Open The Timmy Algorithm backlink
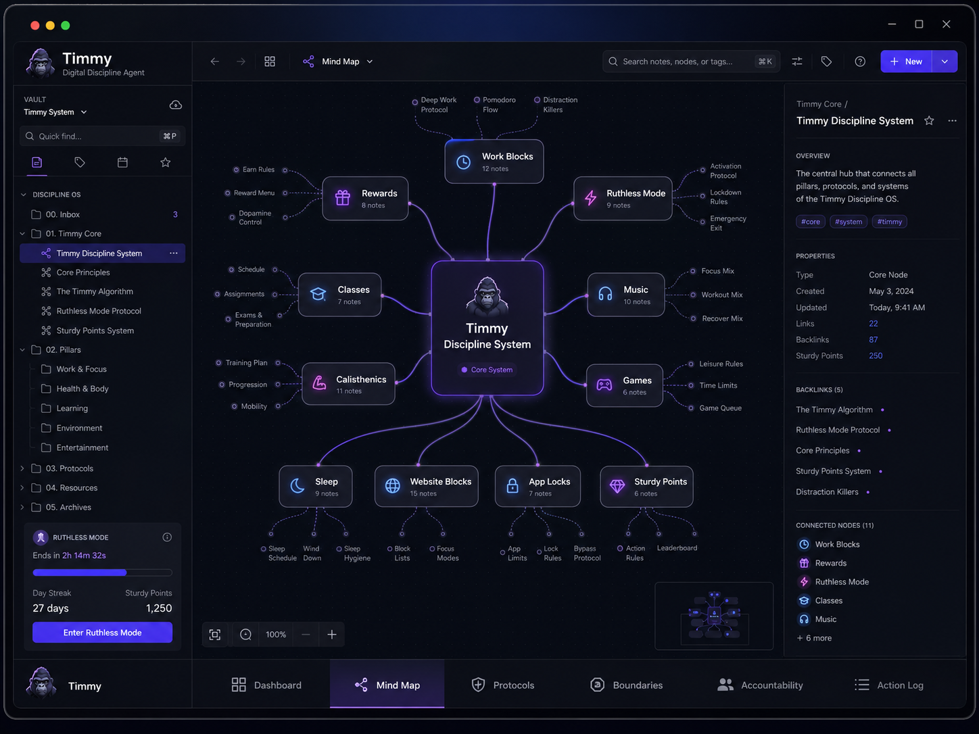The width and height of the screenshot is (979, 734). point(834,410)
